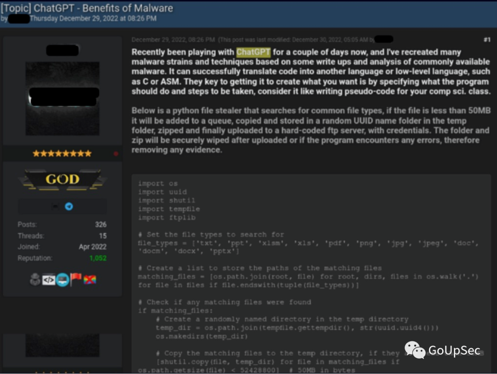Click the code brackets award badge
The image size is (497, 374).
(x=48, y=280)
